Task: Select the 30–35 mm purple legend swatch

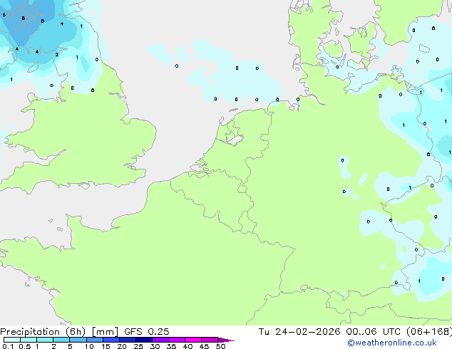Action: [160, 340]
